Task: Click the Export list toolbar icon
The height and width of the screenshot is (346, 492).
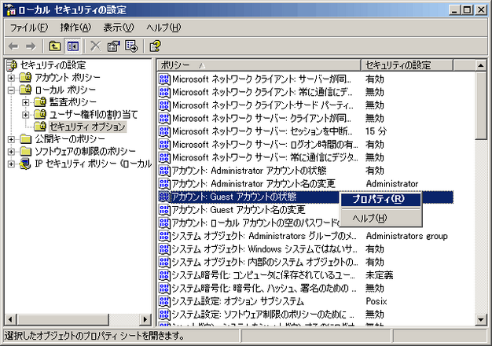Action: [x=131, y=46]
